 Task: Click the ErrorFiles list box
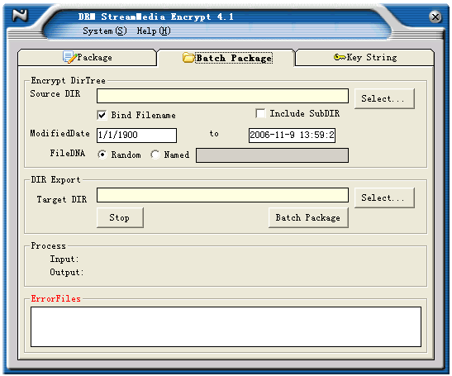click(x=226, y=326)
